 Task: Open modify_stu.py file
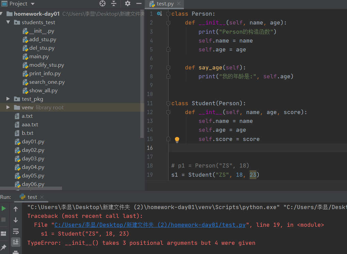click(x=44, y=65)
